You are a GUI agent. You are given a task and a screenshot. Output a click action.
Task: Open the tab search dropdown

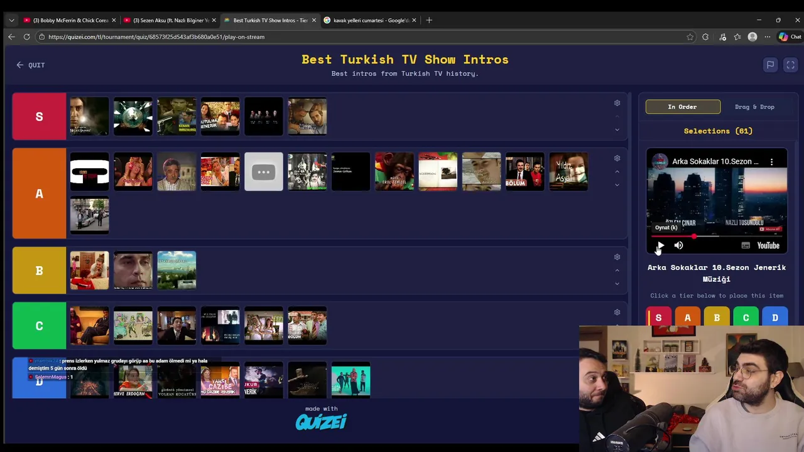[x=11, y=20]
